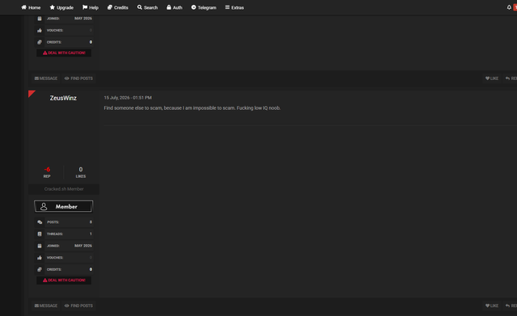Open the Credits menu item
This screenshot has width=517, height=316.
[x=118, y=7]
